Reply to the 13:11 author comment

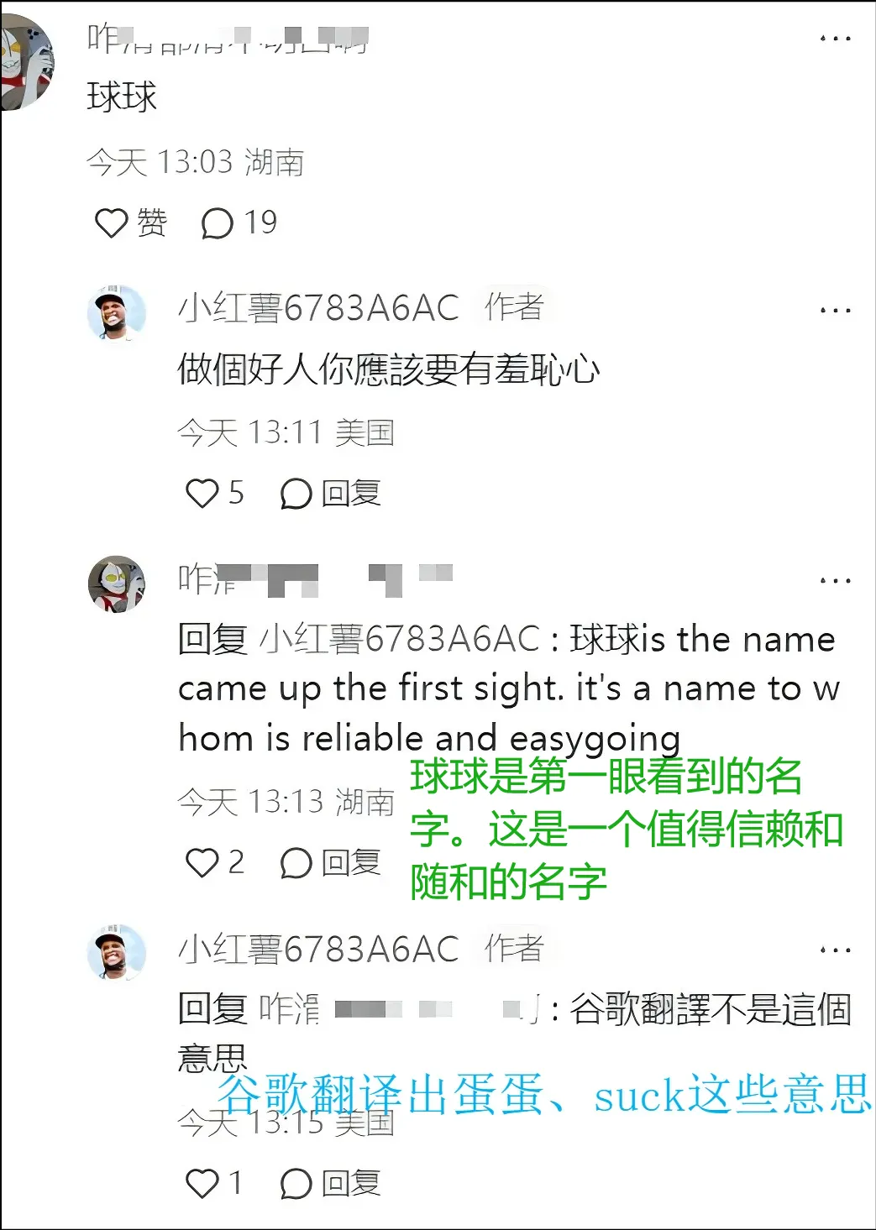tap(330, 494)
